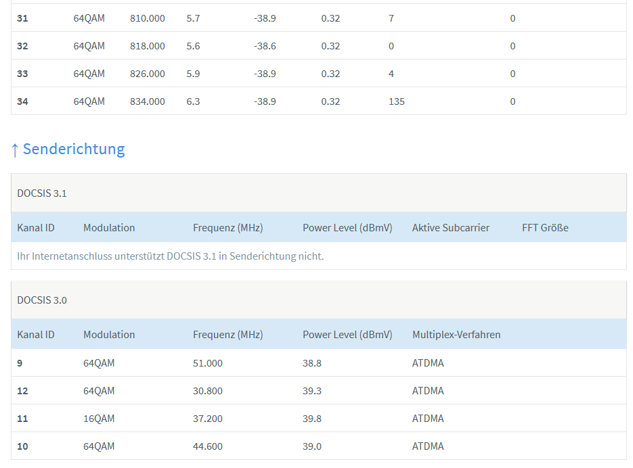Click the 5.9 value in channel 33 row
Screen dimensions: 633x468
[x=193, y=74]
